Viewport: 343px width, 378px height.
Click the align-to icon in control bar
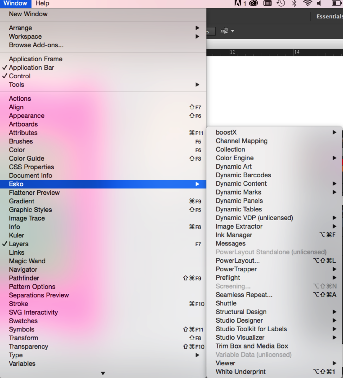224,31
